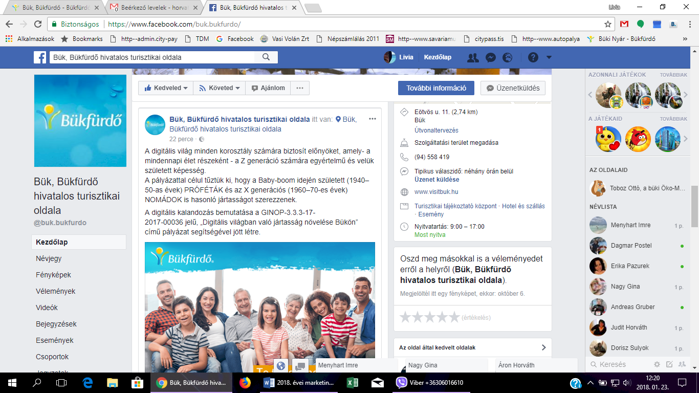
Task: Click the Üzenetküldés button
Action: coord(513,88)
